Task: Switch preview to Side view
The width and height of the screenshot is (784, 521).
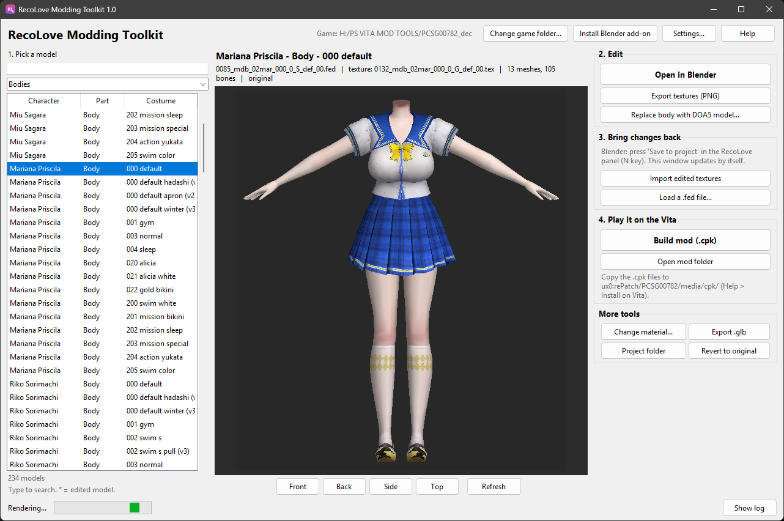Action: [x=391, y=487]
